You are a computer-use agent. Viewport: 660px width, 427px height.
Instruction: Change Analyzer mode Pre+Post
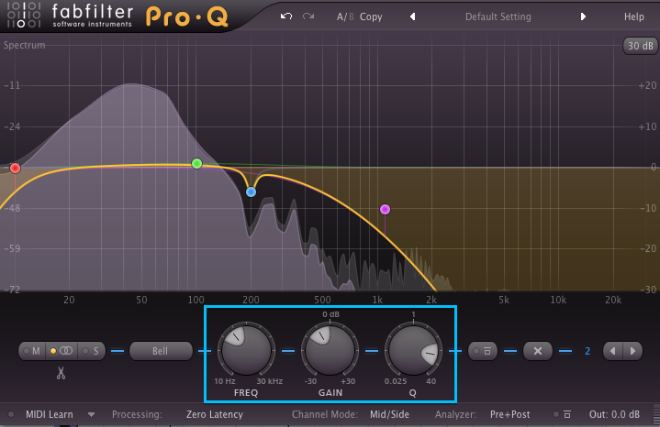tap(509, 414)
